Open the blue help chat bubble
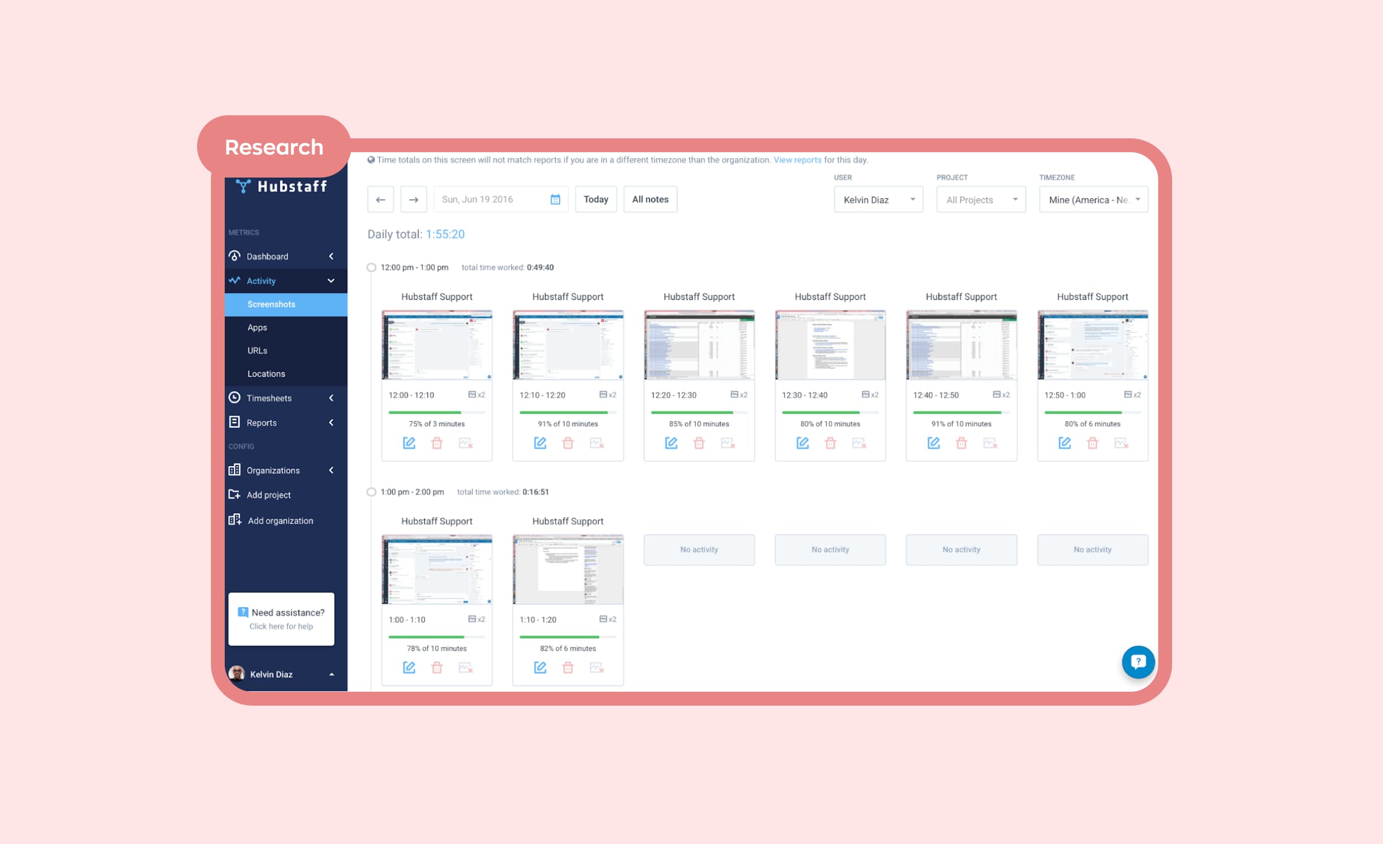 (1138, 661)
